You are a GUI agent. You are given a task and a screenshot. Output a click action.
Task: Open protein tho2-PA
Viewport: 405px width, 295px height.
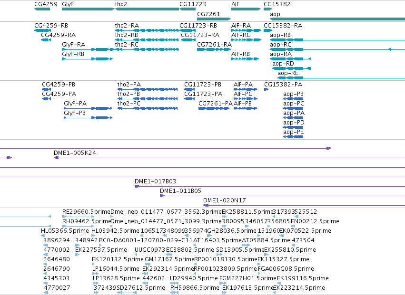point(148,89)
